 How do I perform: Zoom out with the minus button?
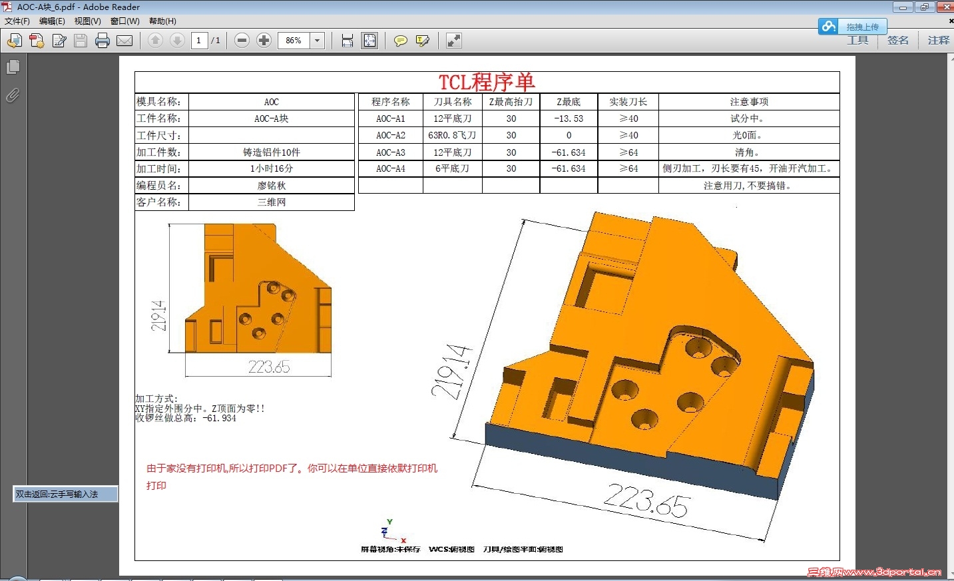pyautogui.click(x=242, y=41)
